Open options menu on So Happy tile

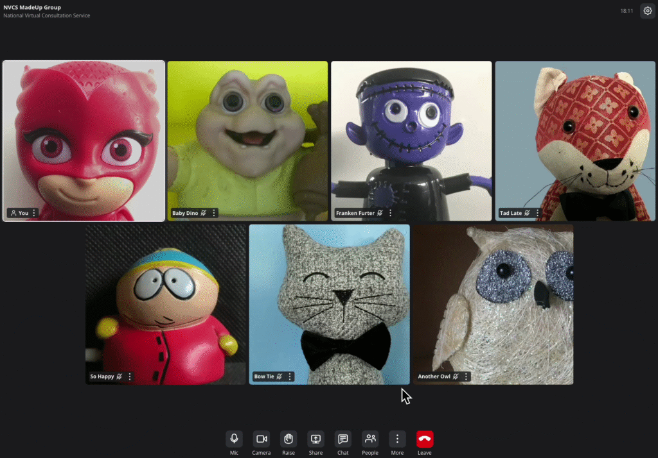pyautogui.click(x=130, y=377)
